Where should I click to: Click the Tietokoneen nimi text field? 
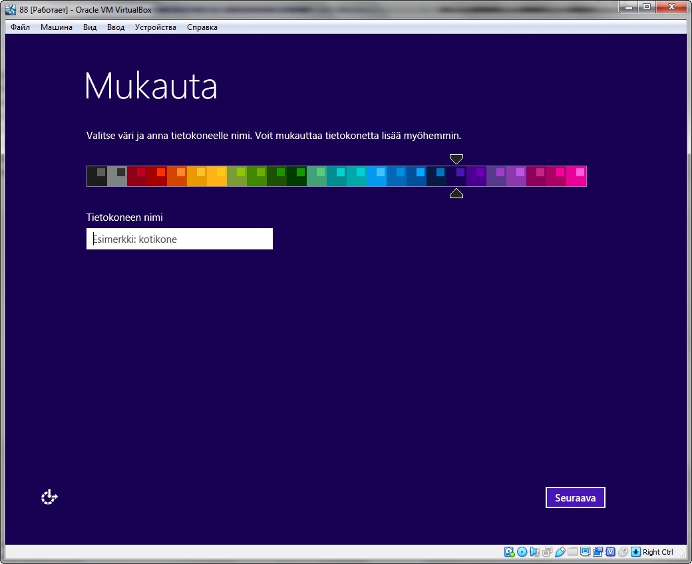click(x=180, y=239)
